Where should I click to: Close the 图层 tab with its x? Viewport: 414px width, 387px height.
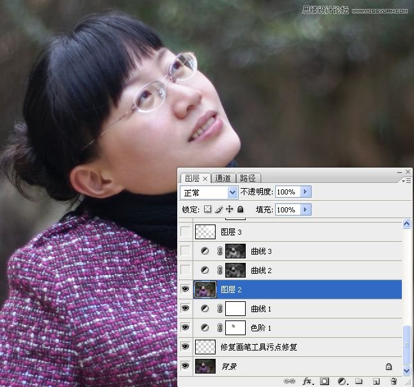point(205,178)
